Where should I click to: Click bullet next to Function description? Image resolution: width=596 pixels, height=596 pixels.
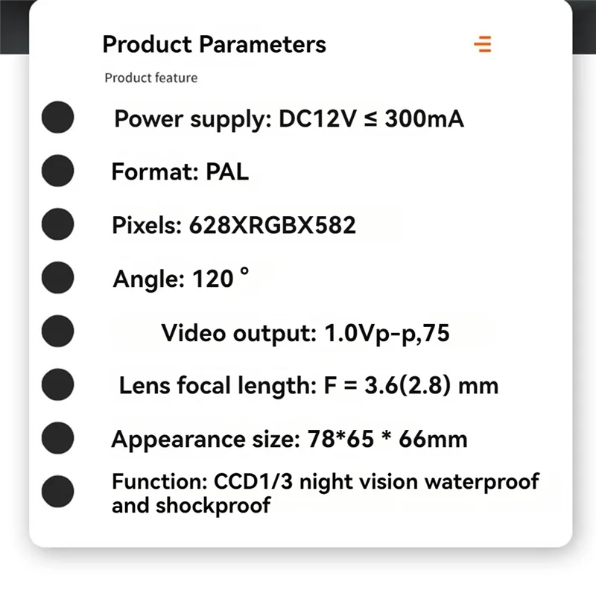point(57,492)
